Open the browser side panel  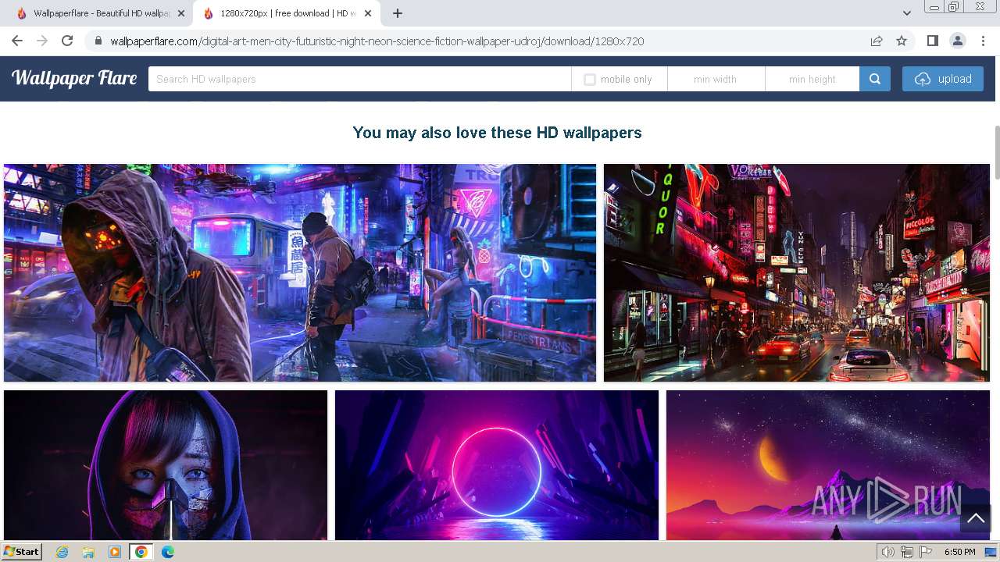click(932, 41)
